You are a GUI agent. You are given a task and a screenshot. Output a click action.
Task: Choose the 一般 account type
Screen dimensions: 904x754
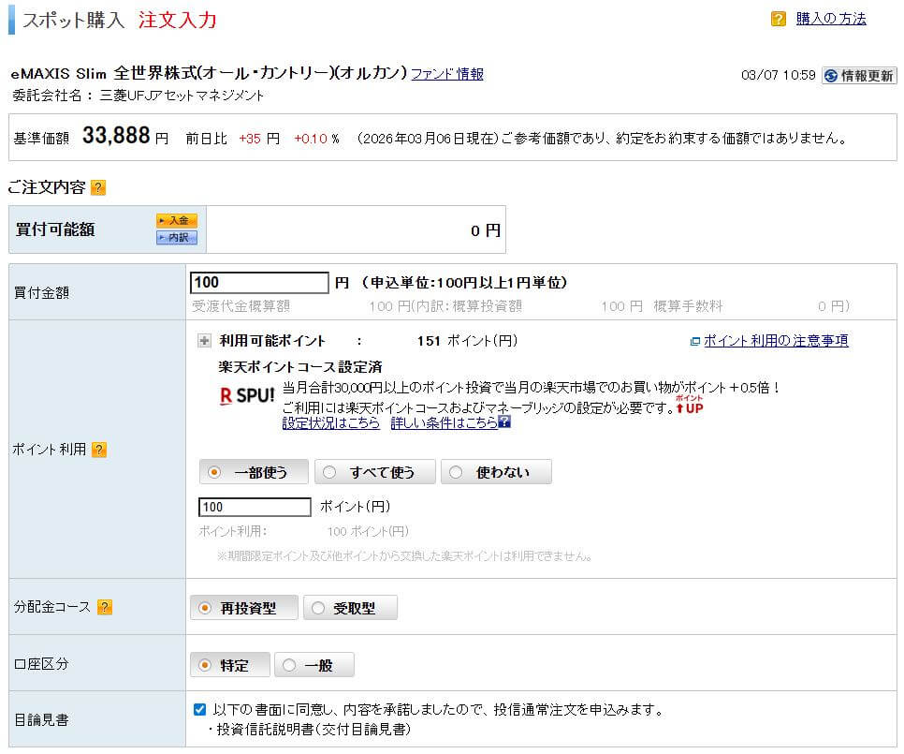coord(313,665)
